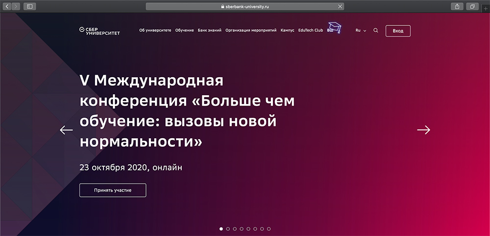The image size is (490, 236).
Task: Show the Safari tab overview
Action: 472,6
